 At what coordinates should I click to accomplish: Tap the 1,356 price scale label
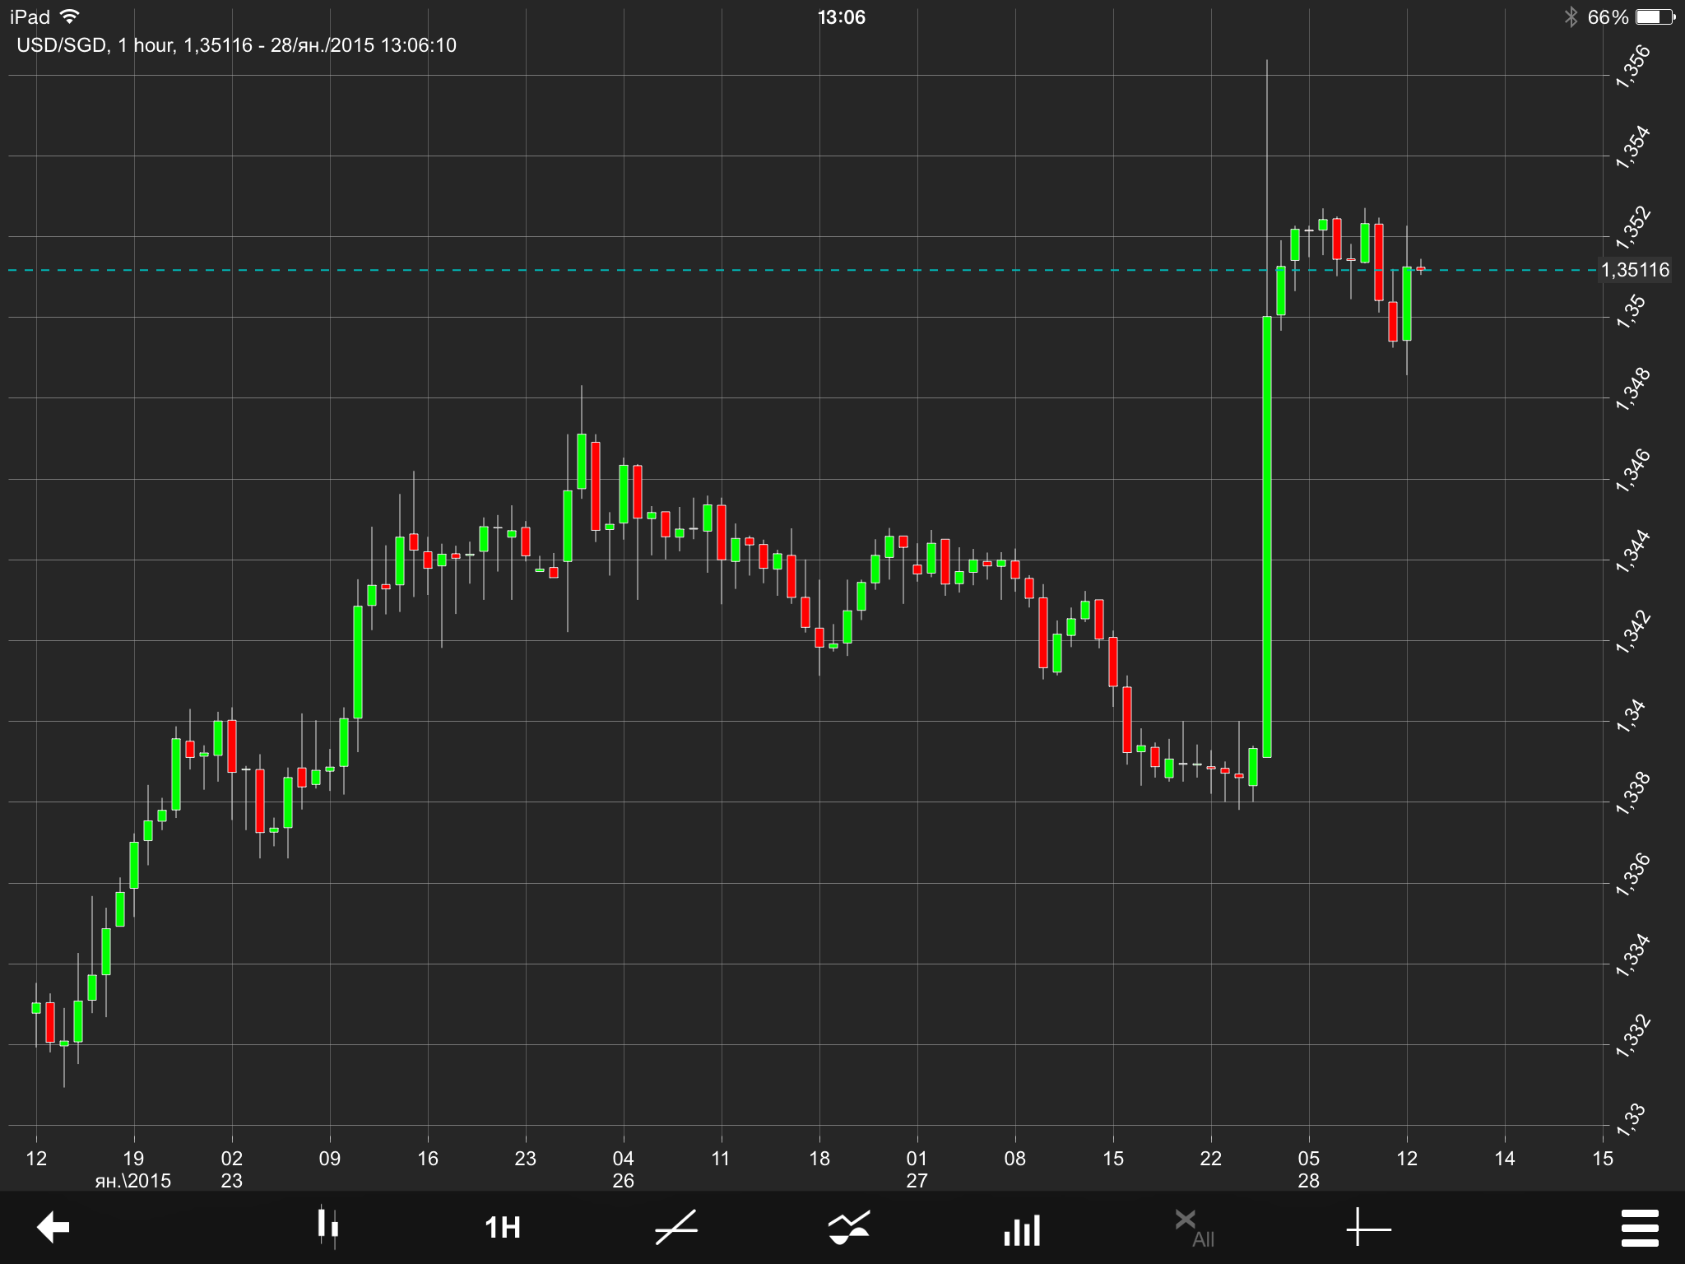[x=1632, y=66]
